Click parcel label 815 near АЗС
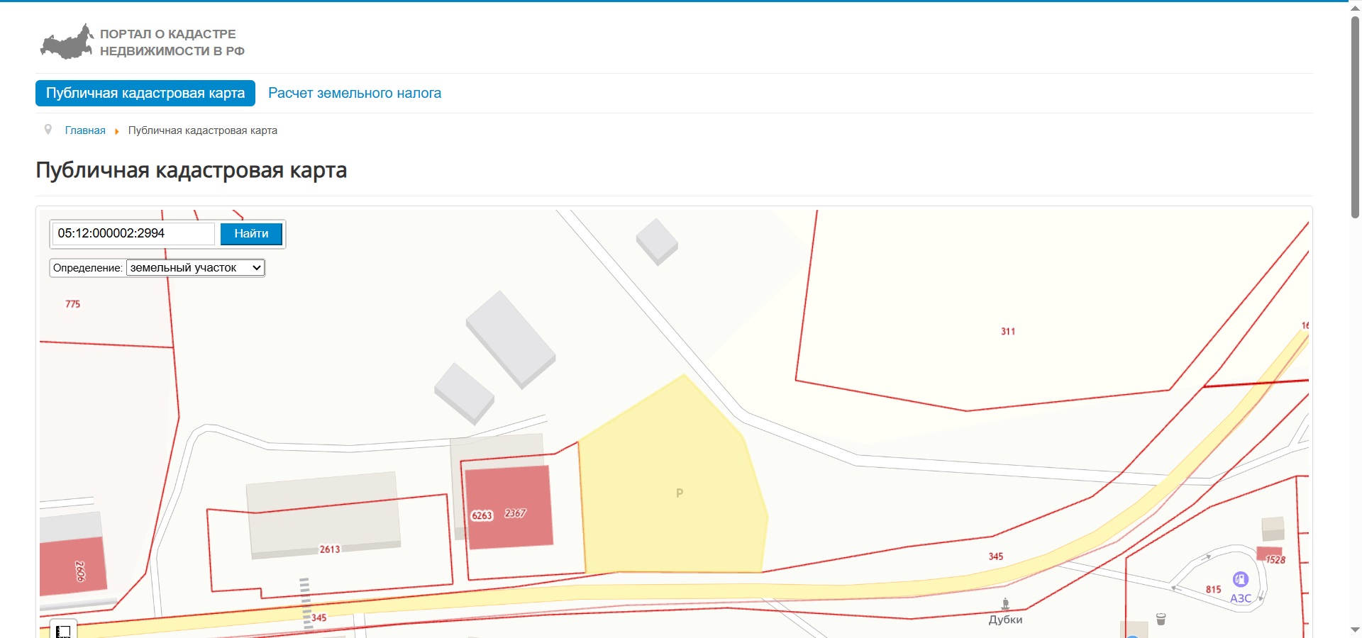The height and width of the screenshot is (638, 1362). [x=1214, y=589]
